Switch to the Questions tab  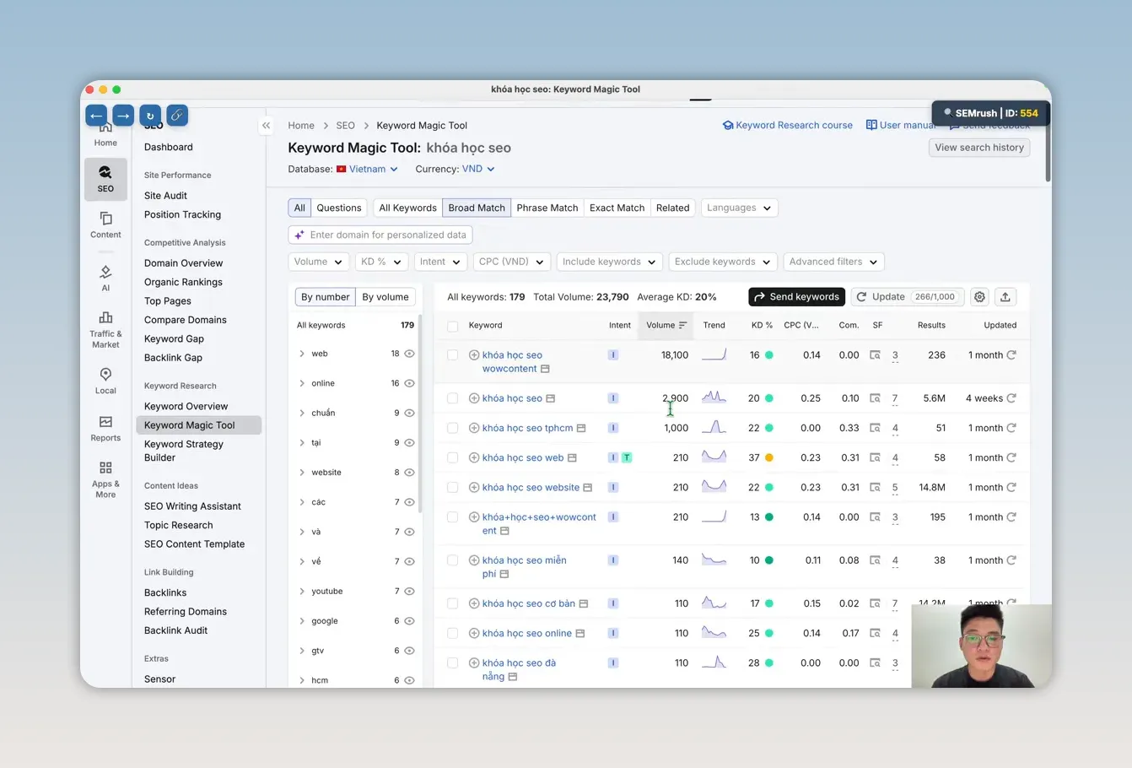click(339, 208)
